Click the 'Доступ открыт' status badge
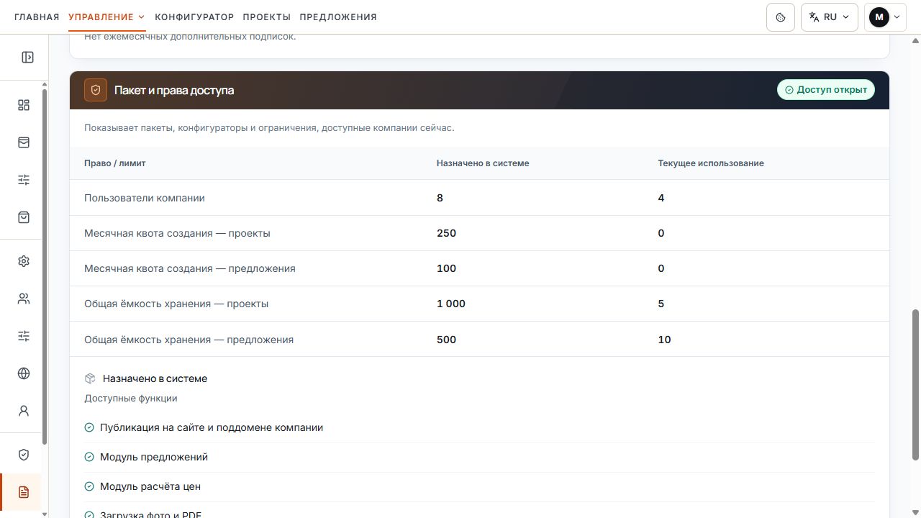 pyautogui.click(x=826, y=90)
